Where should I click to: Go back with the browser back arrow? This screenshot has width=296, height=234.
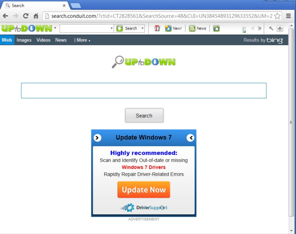click(6, 16)
